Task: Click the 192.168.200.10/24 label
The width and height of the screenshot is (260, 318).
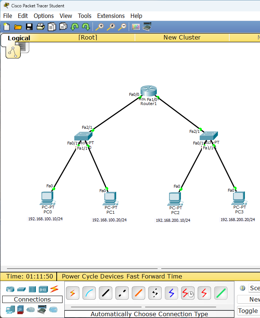Action: pos(173,220)
